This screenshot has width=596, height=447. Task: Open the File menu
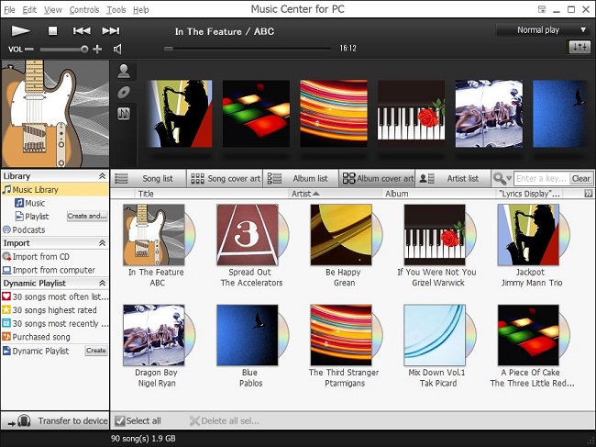9,10
